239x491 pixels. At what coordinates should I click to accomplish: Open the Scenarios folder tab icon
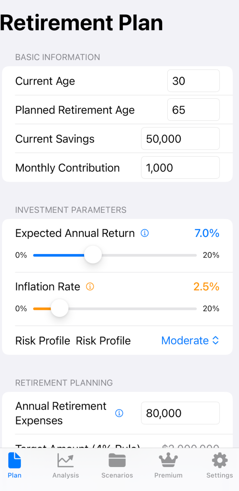[117, 461]
